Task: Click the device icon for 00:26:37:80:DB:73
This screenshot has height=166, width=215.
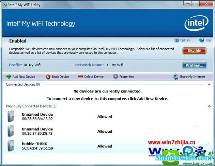Action: pyautogui.click(x=11, y=131)
